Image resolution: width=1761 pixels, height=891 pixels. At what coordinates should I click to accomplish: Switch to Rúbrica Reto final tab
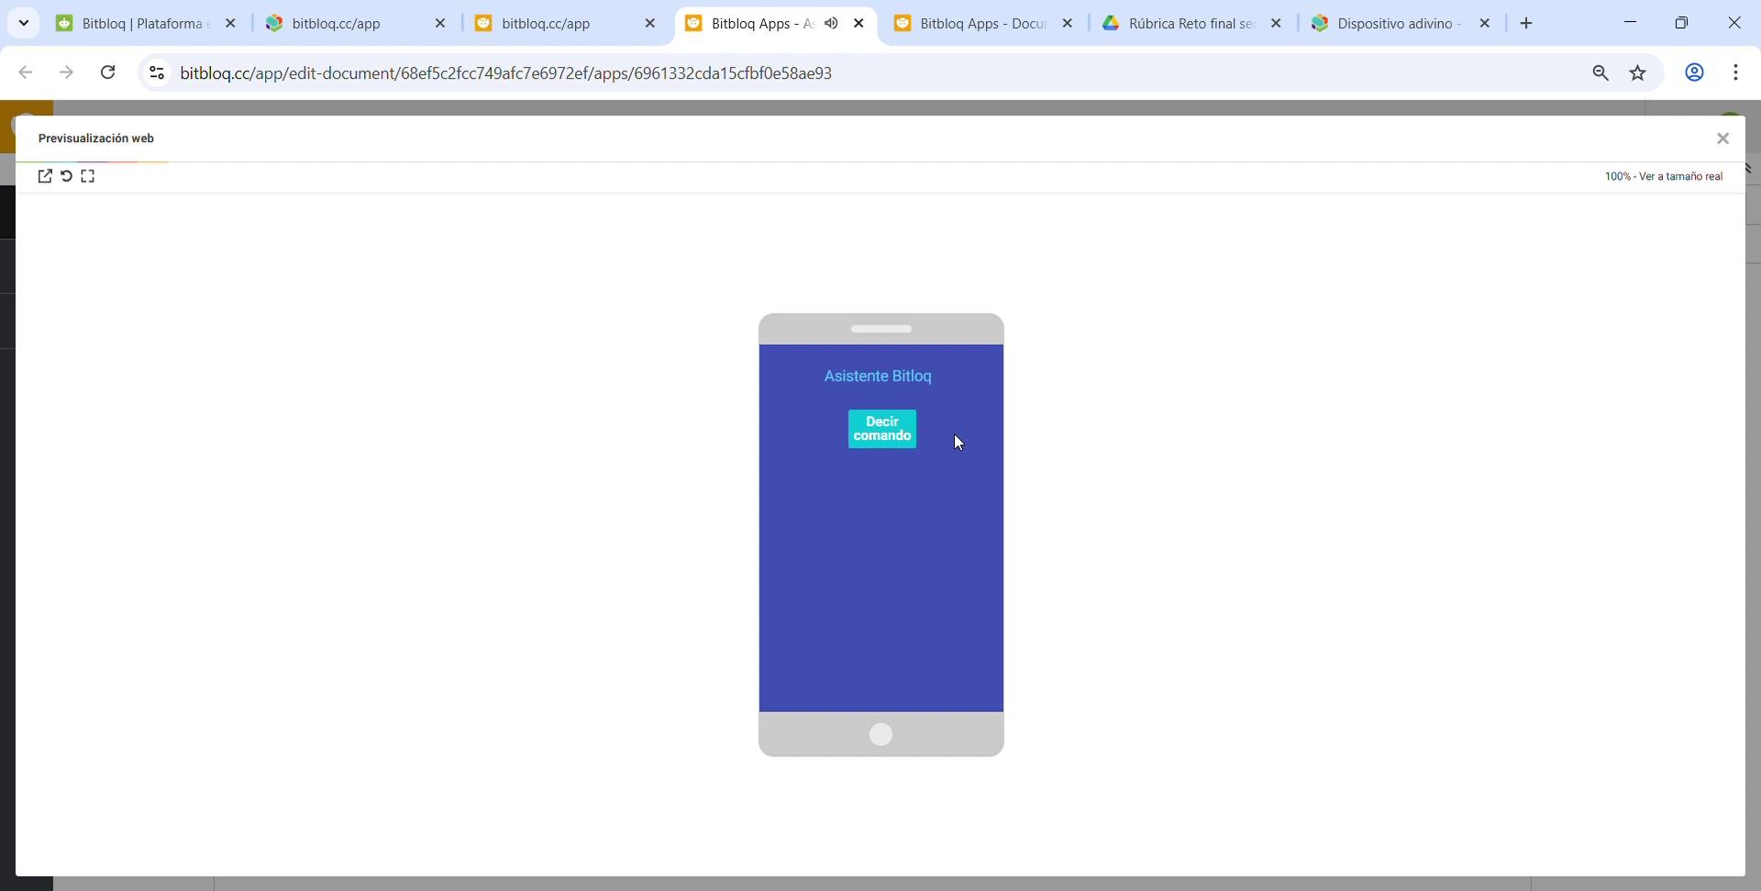click(x=1192, y=24)
